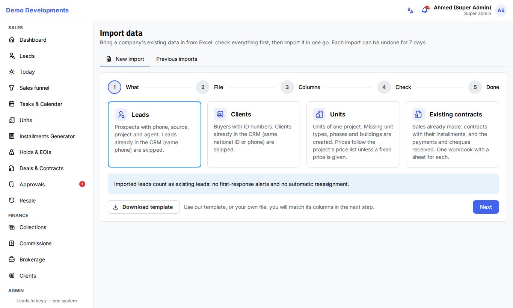Click the Brokerage briefcase icon
This screenshot has width=513, height=308.
point(12,260)
